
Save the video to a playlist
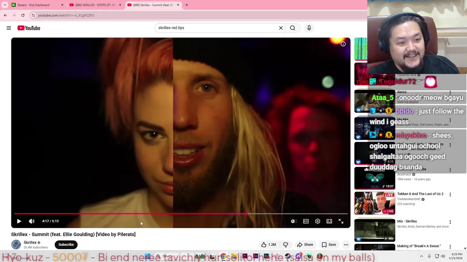(x=329, y=245)
